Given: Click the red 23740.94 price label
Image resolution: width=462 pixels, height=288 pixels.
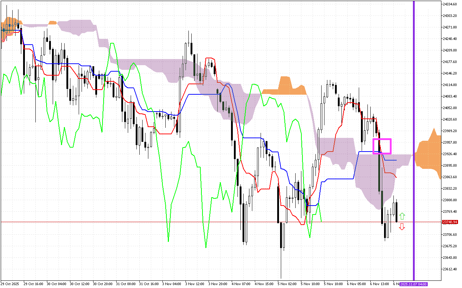Looking at the screenshot, I should coord(449,222).
